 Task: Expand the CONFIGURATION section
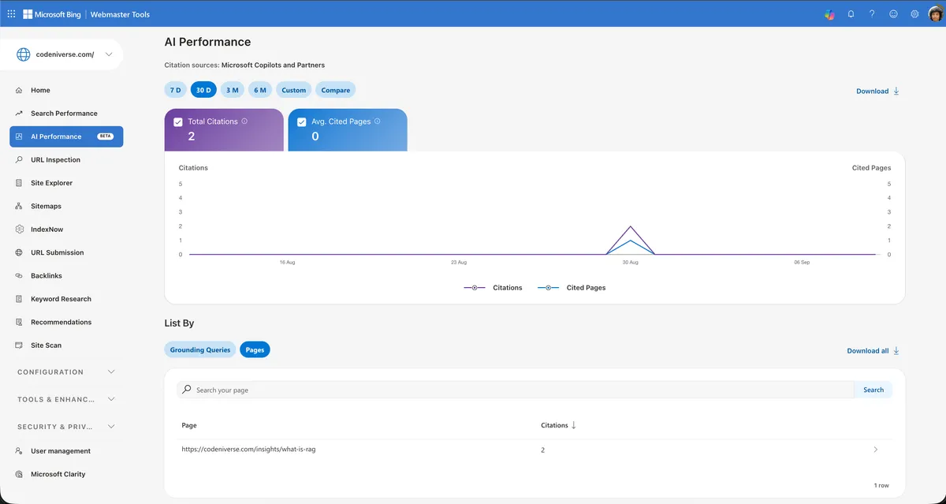coord(66,371)
